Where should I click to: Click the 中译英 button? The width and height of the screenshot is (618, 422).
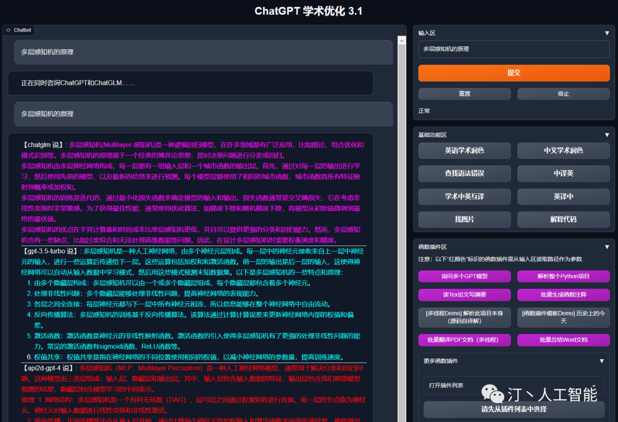pos(563,173)
